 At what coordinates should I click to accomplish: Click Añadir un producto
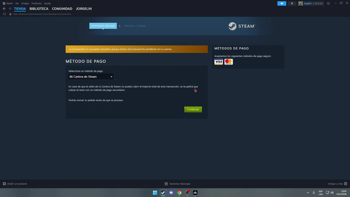click(17, 184)
